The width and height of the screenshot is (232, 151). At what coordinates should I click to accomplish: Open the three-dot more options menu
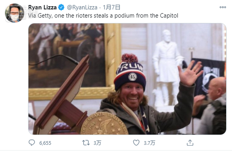click(x=223, y=7)
